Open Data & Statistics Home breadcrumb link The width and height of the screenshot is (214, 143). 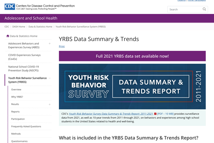[40, 27]
